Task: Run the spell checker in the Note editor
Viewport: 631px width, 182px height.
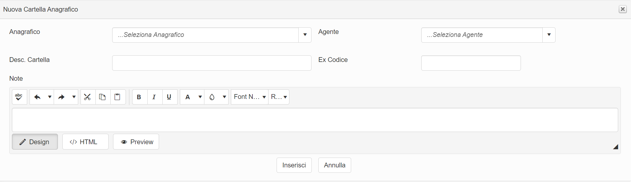Action: pos(19,97)
